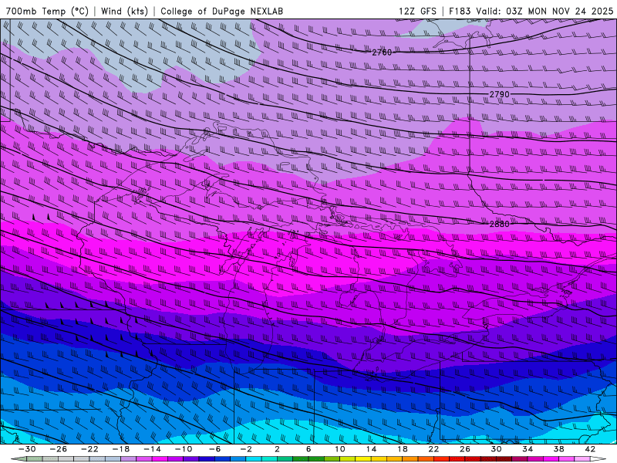Screen dimensions: 617x463
Task: Click the colorbar tick label reading 10
Action: pyautogui.click(x=339, y=449)
